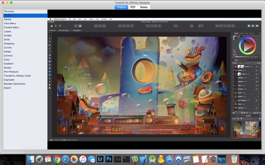Open Terminal from the Dock
The image size is (265, 165).
(x=126, y=159)
